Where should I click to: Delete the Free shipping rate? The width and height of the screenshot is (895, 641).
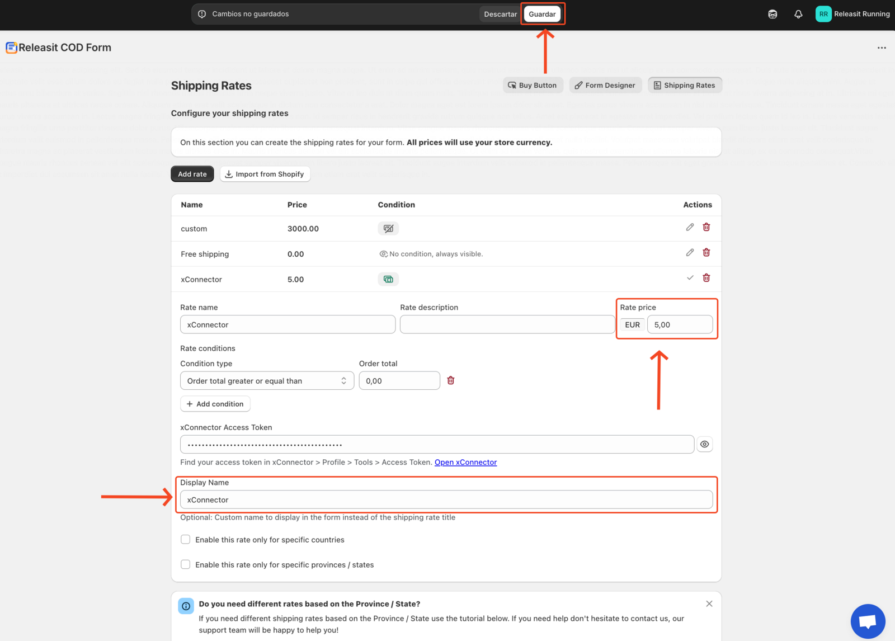click(x=706, y=252)
